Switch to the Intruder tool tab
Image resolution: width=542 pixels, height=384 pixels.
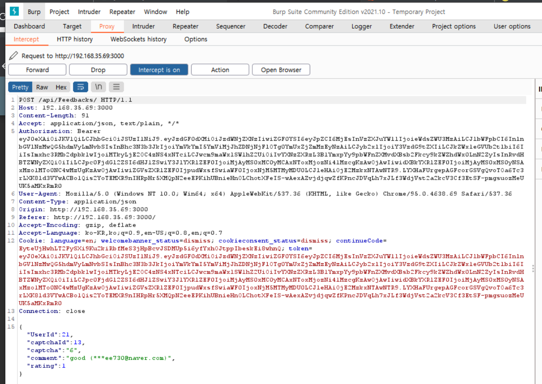143,26
